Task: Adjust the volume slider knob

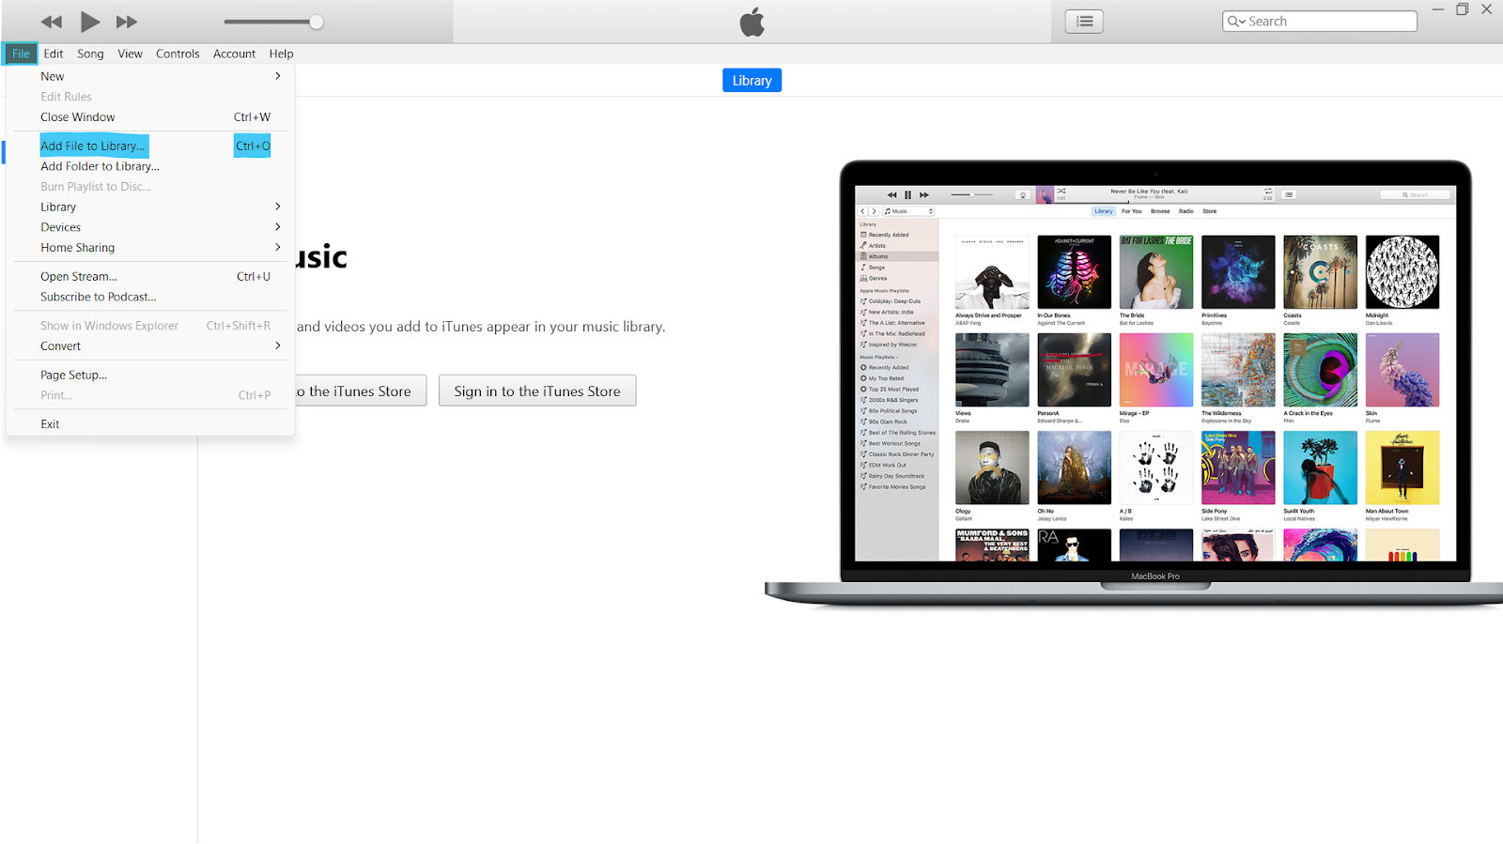Action: [317, 22]
